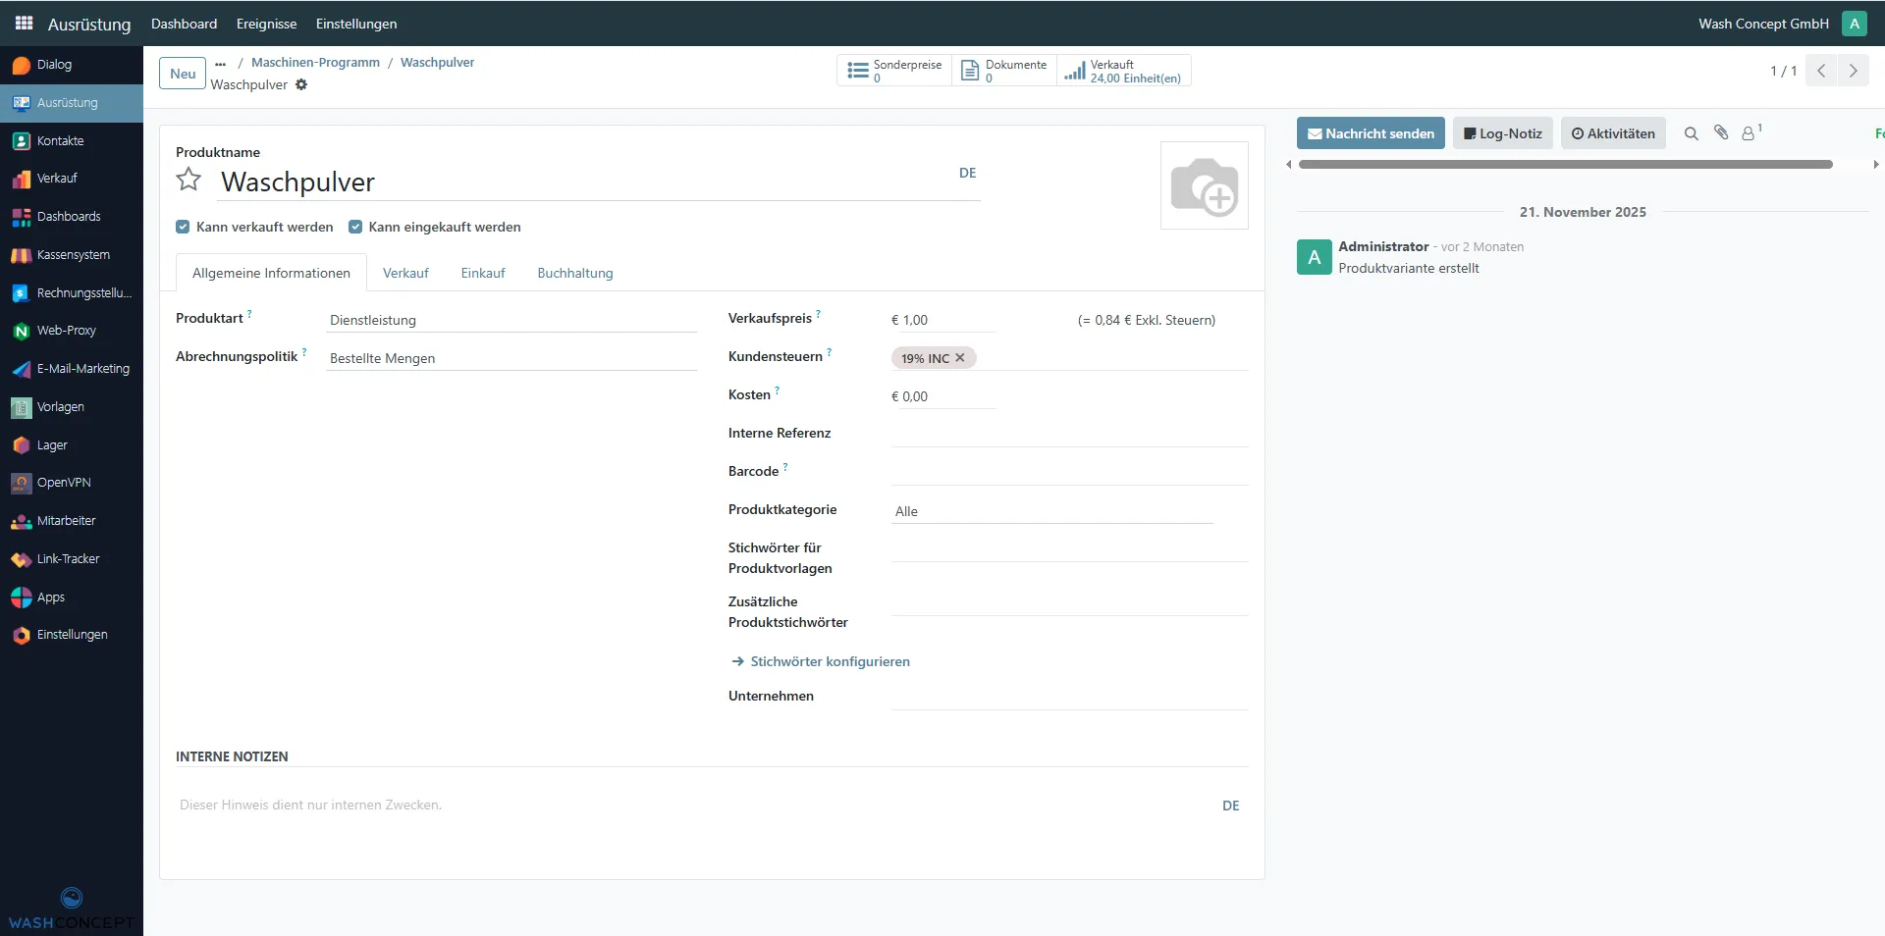Open the followers person icon
The height and width of the screenshot is (936, 1885).
[1749, 133]
